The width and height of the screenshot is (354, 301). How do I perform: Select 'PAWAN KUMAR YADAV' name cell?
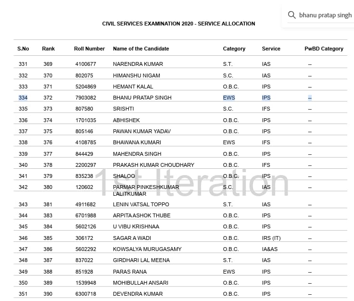142,131
